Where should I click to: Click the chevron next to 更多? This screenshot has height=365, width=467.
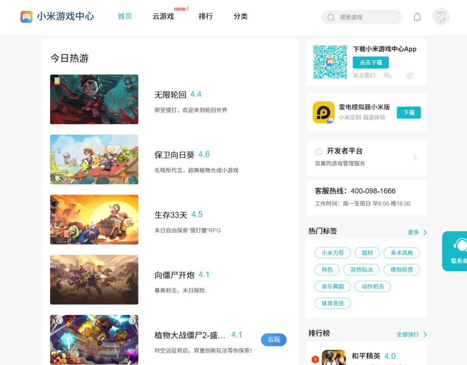425,232
